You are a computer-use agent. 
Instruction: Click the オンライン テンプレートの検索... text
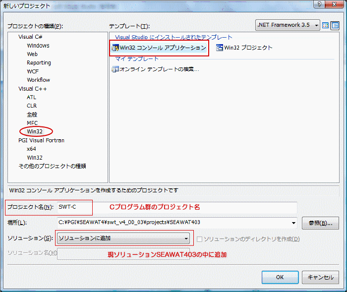click(159, 69)
